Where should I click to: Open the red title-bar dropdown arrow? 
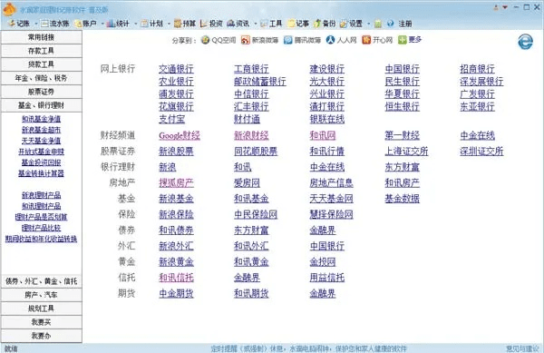pyautogui.click(x=505, y=7)
